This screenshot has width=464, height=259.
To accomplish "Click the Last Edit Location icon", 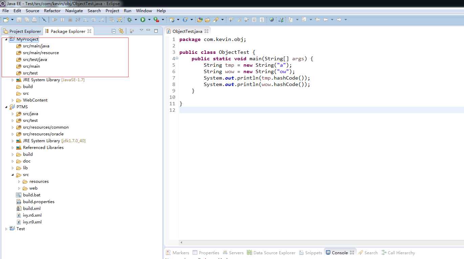I will point(318,20).
